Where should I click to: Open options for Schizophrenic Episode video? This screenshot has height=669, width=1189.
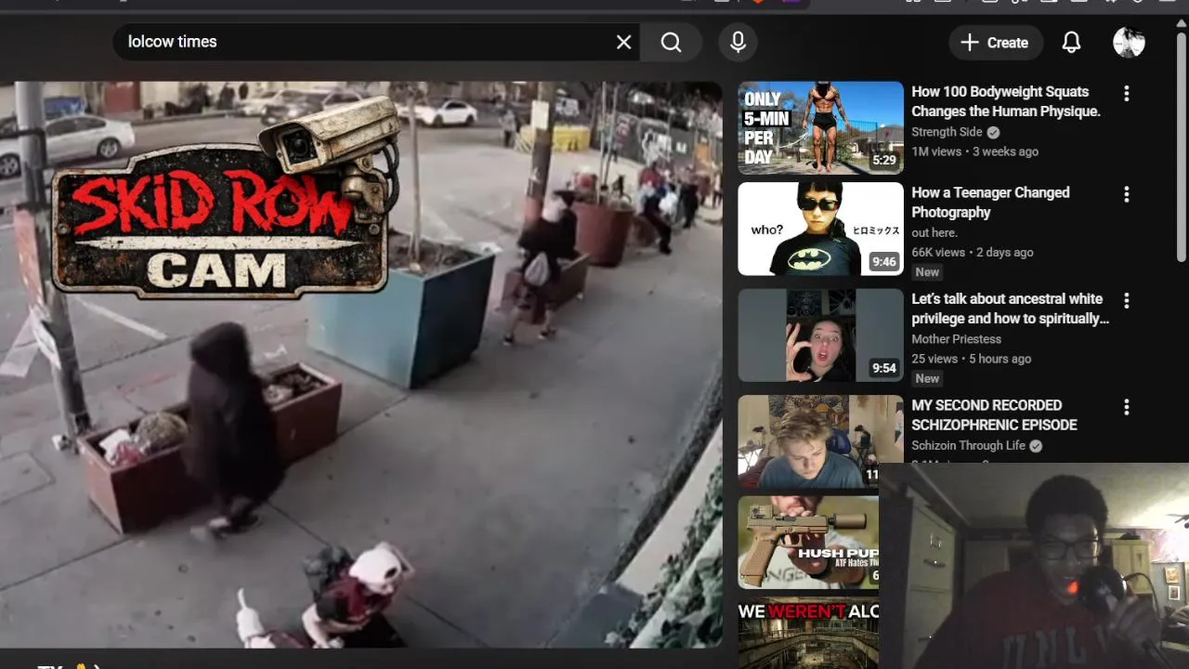[1126, 407]
